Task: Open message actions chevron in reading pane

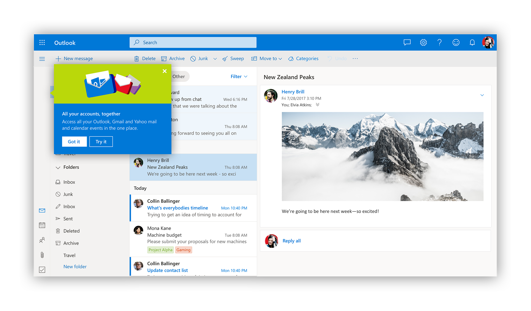Action: pos(482,95)
